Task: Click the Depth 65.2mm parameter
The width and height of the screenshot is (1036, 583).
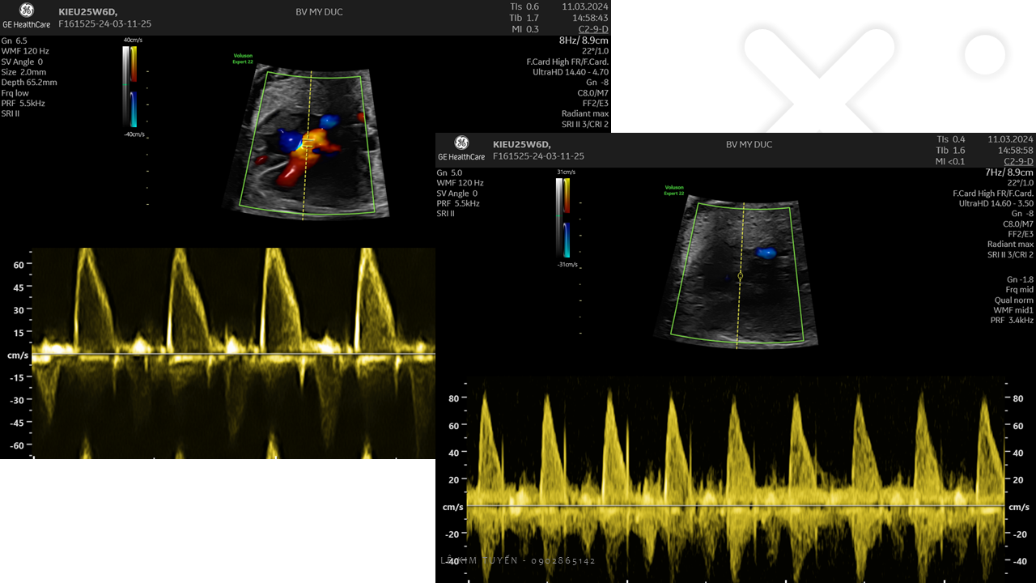Action: [29, 83]
